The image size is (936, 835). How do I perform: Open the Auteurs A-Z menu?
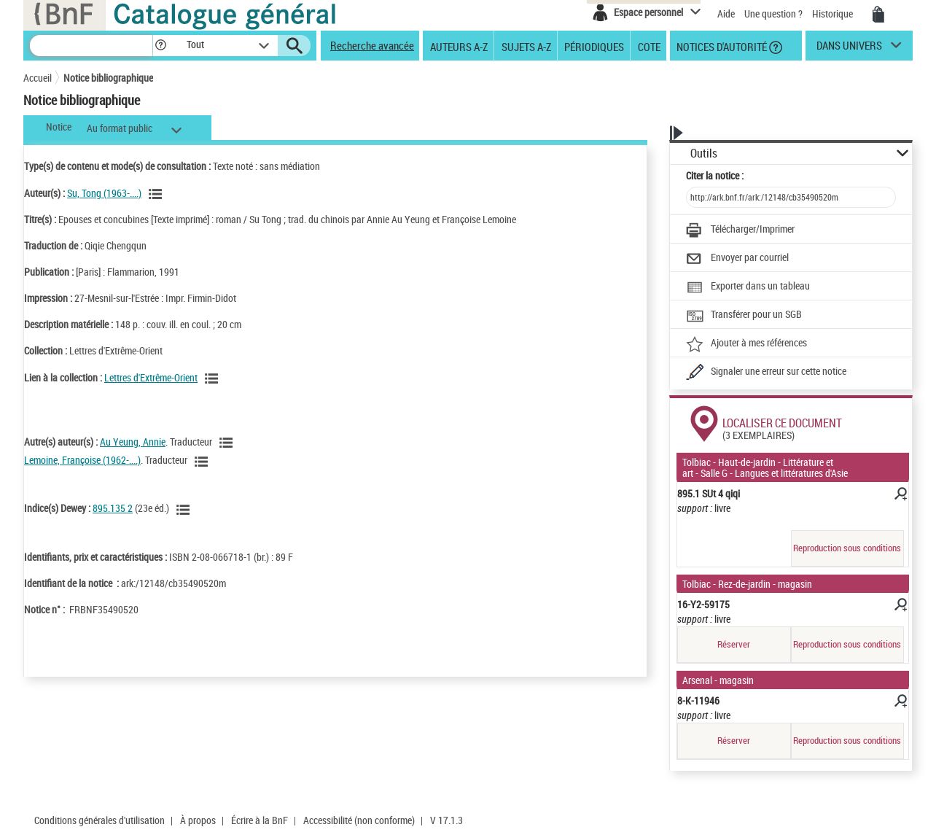coord(459,47)
